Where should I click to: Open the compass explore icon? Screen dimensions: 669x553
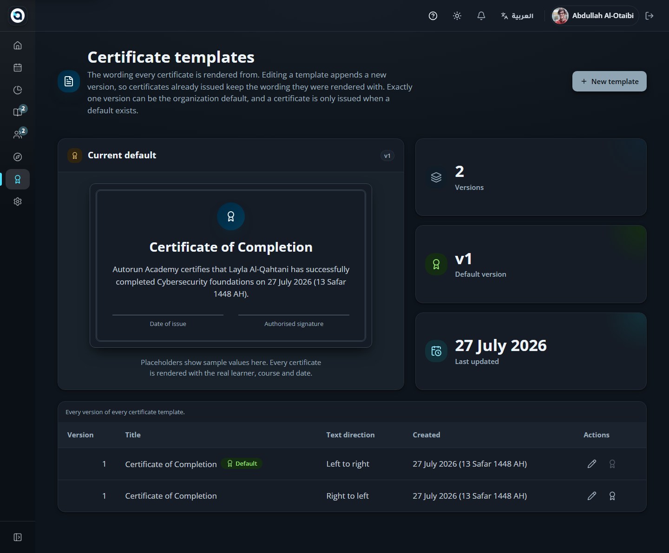[x=18, y=157]
